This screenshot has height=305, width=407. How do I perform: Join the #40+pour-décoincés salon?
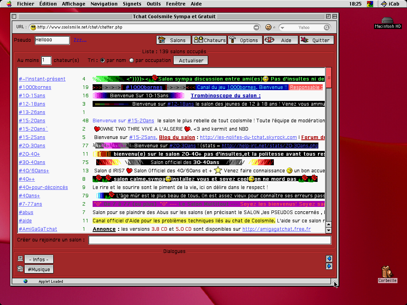pos(43,187)
